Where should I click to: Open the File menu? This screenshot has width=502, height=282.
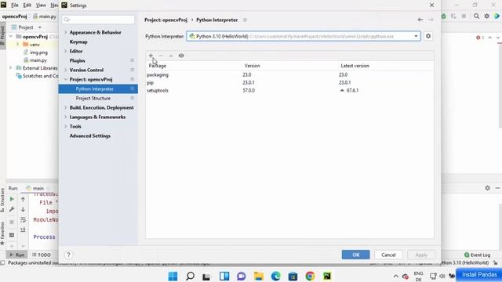click(x=15, y=5)
